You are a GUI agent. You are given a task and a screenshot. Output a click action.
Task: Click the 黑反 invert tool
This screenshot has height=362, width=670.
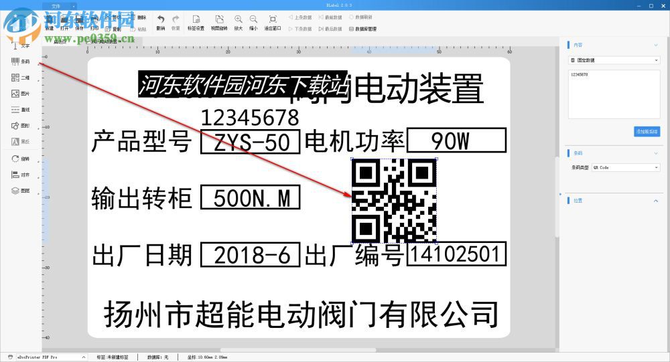20,141
